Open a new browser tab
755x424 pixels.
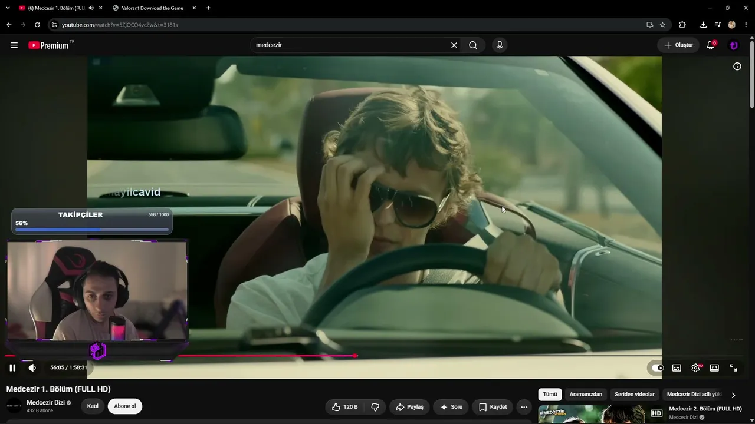pyautogui.click(x=208, y=8)
